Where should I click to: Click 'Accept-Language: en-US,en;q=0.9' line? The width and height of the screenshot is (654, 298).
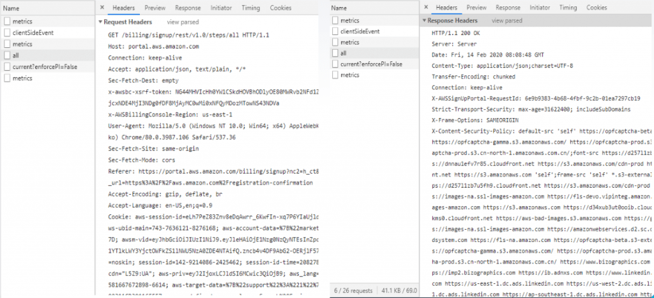tap(160, 205)
